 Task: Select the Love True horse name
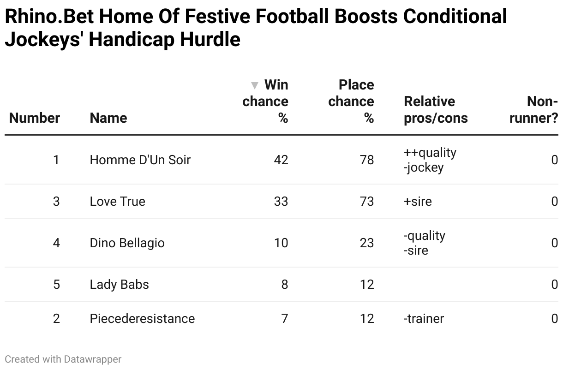[x=118, y=202]
